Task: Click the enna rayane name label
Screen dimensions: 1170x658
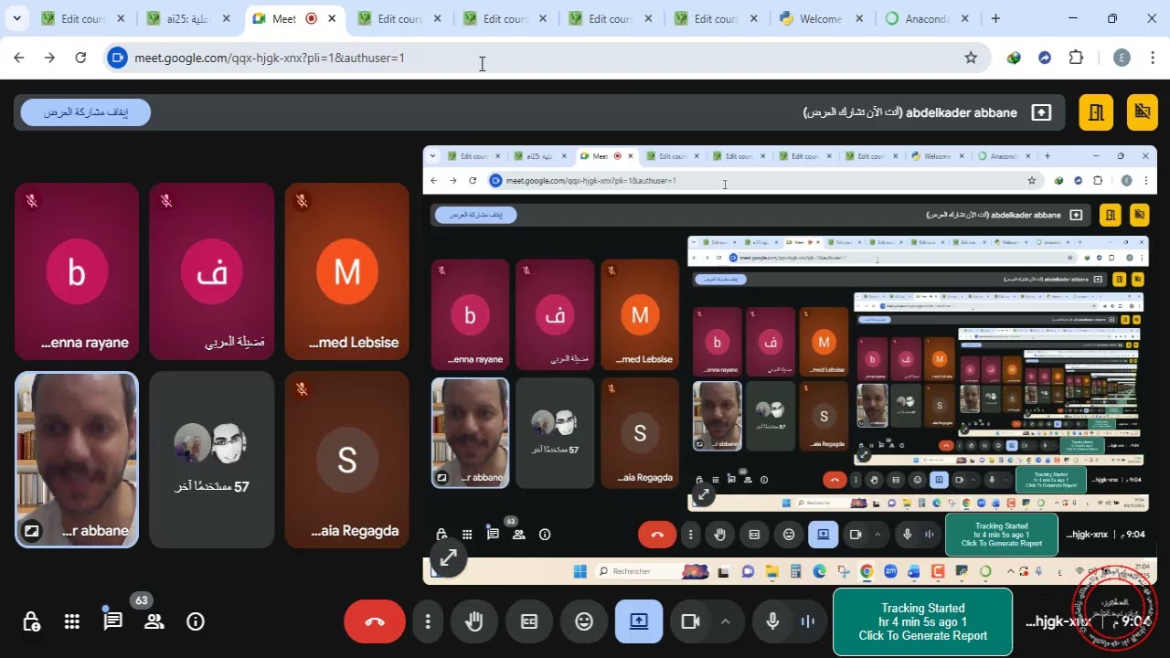Action: tap(85, 343)
